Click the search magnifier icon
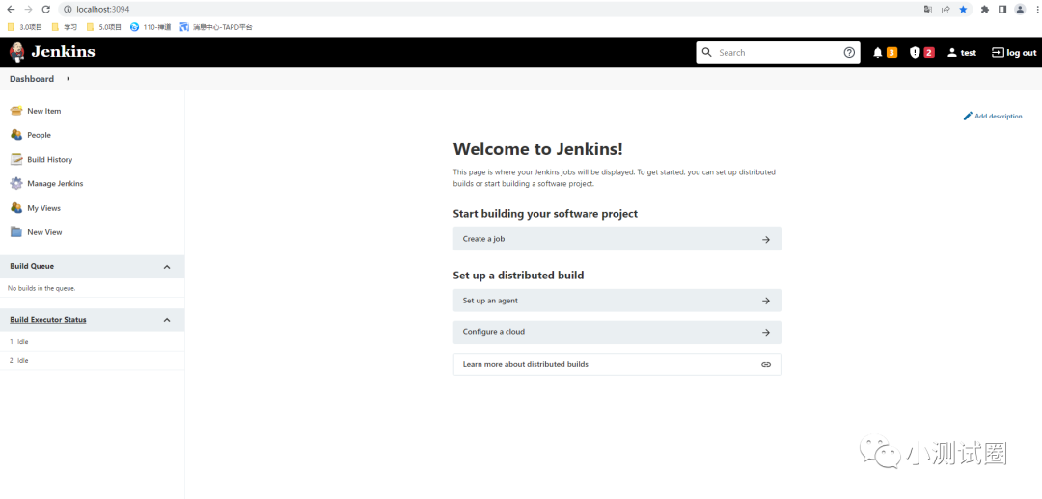This screenshot has width=1042, height=499. 707,52
